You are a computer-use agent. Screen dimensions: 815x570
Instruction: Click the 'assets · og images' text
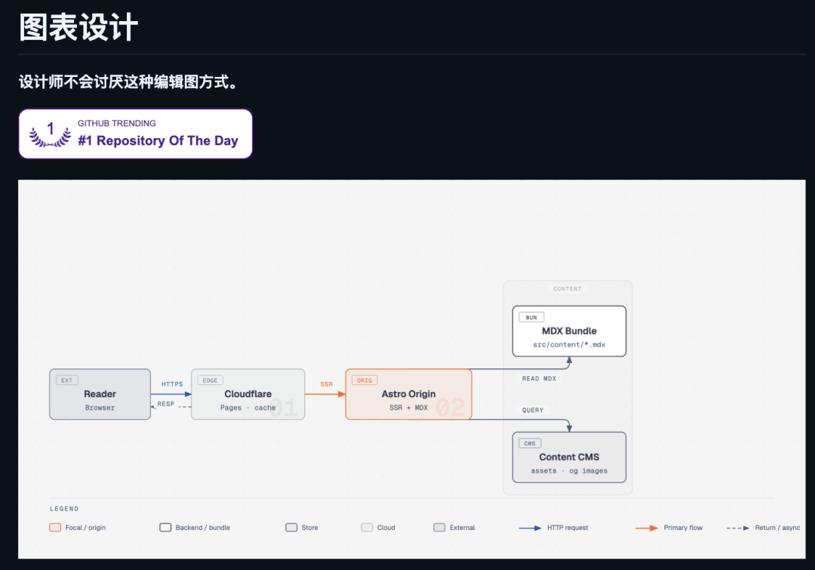pyautogui.click(x=569, y=470)
